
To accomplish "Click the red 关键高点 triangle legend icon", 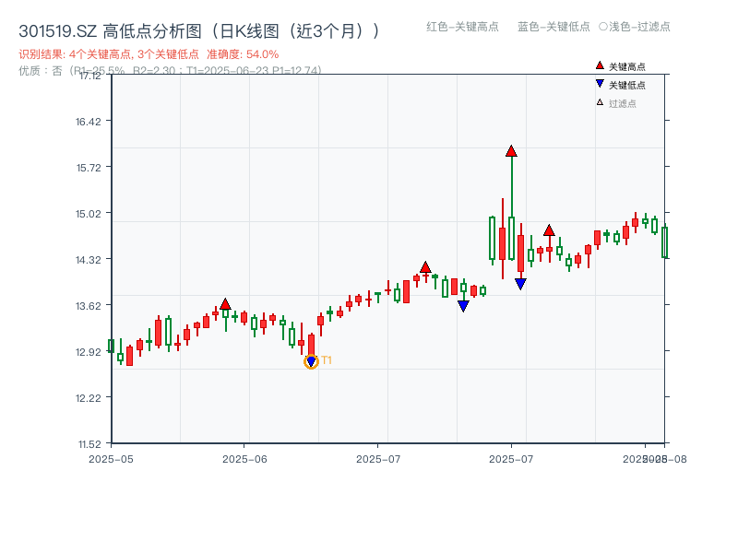I will [600, 65].
